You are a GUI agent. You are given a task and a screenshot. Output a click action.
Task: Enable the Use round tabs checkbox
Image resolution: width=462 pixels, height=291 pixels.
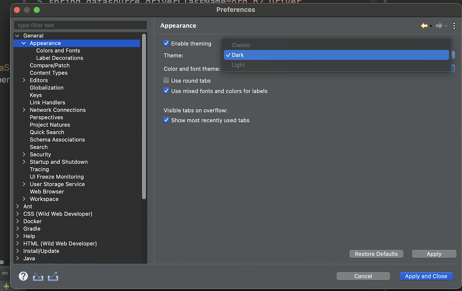pos(166,80)
